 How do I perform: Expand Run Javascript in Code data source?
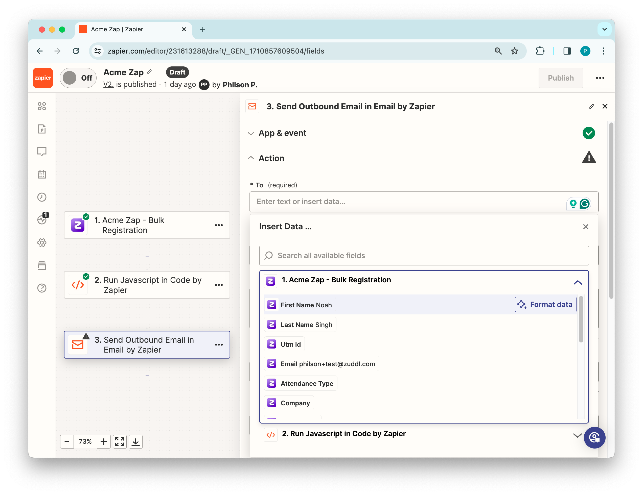pyautogui.click(x=577, y=435)
